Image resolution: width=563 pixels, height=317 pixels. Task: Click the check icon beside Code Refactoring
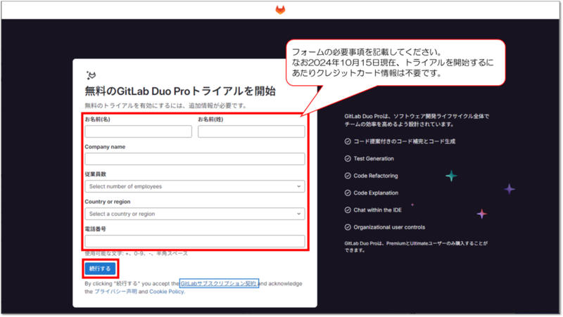(348, 176)
